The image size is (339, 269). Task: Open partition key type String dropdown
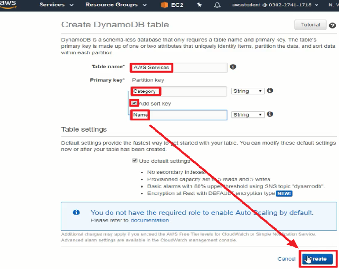pos(248,91)
